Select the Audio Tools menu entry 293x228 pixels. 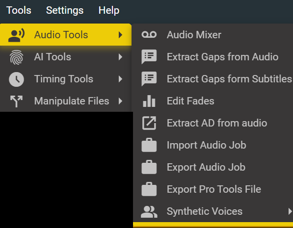66,35
